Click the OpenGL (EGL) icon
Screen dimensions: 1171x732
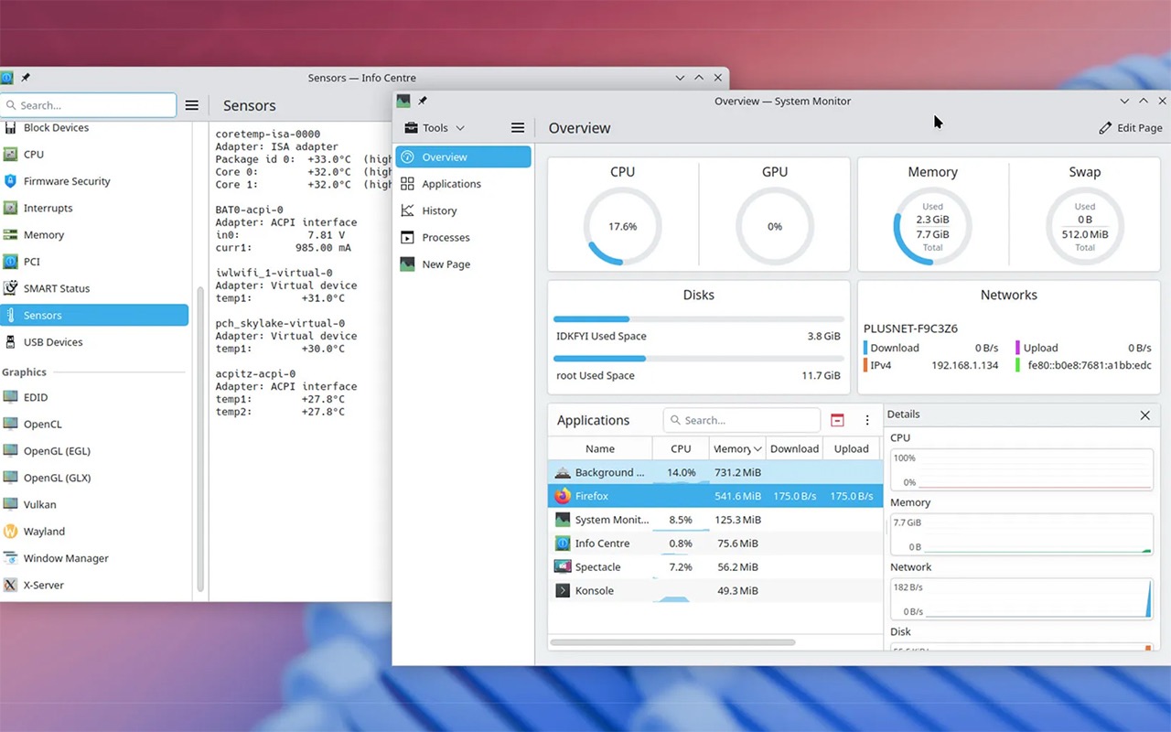click(x=10, y=451)
